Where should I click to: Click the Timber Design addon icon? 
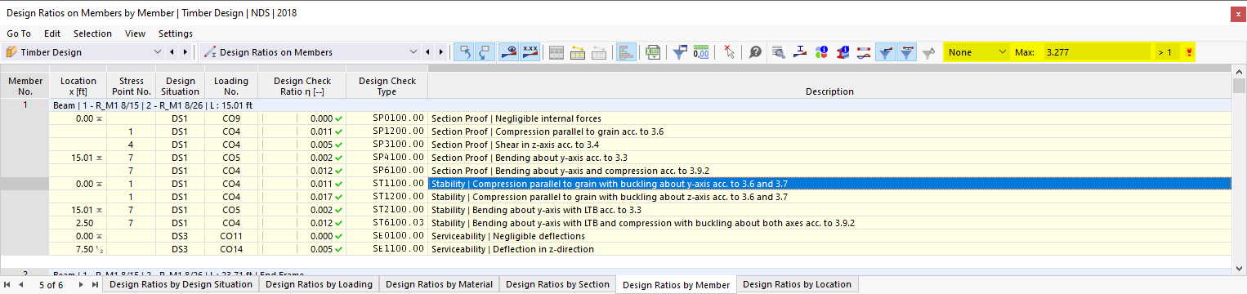pos(12,52)
